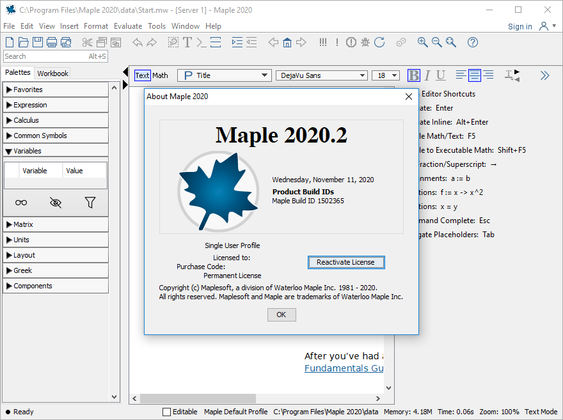This screenshot has width=563, height=420.
Task: Open the DejaVu Sans font dropdown
Action: point(322,75)
